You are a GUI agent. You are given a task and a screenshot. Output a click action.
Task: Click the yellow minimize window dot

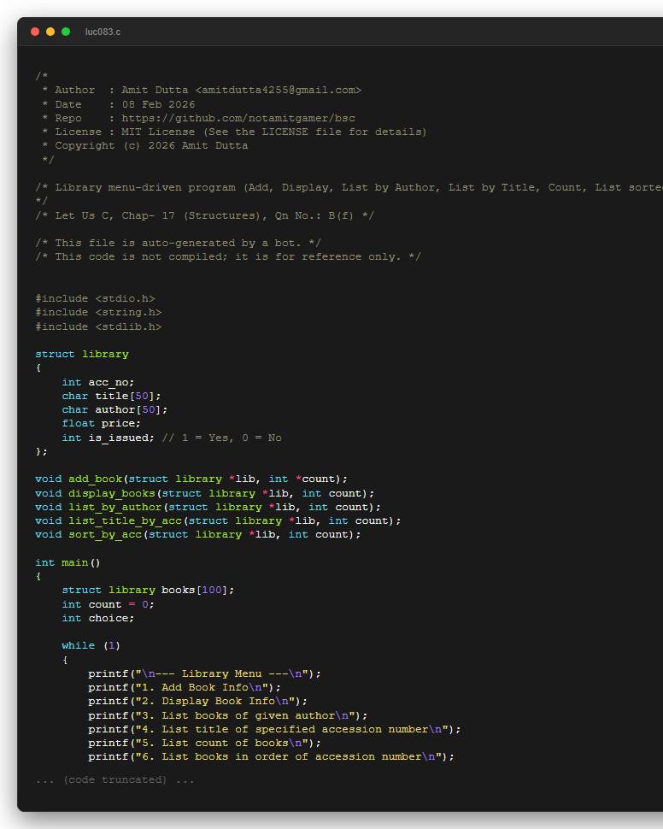50,32
